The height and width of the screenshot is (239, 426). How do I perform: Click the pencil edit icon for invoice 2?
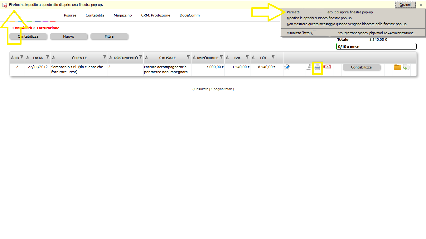[287, 67]
